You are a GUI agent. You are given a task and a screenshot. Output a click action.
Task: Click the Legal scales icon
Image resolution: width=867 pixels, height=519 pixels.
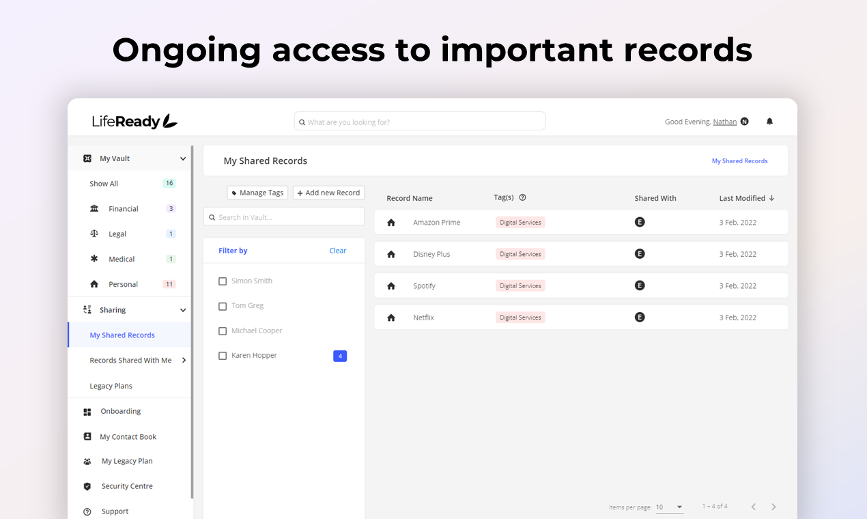click(x=94, y=234)
